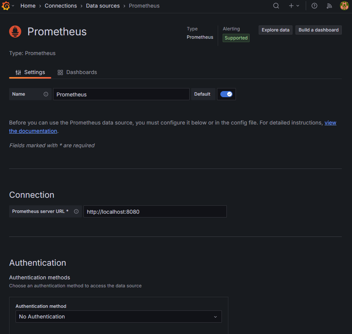Click the sliders icon on Settings tab
Screen dimensions: 352x334
(x=18, y=72)
